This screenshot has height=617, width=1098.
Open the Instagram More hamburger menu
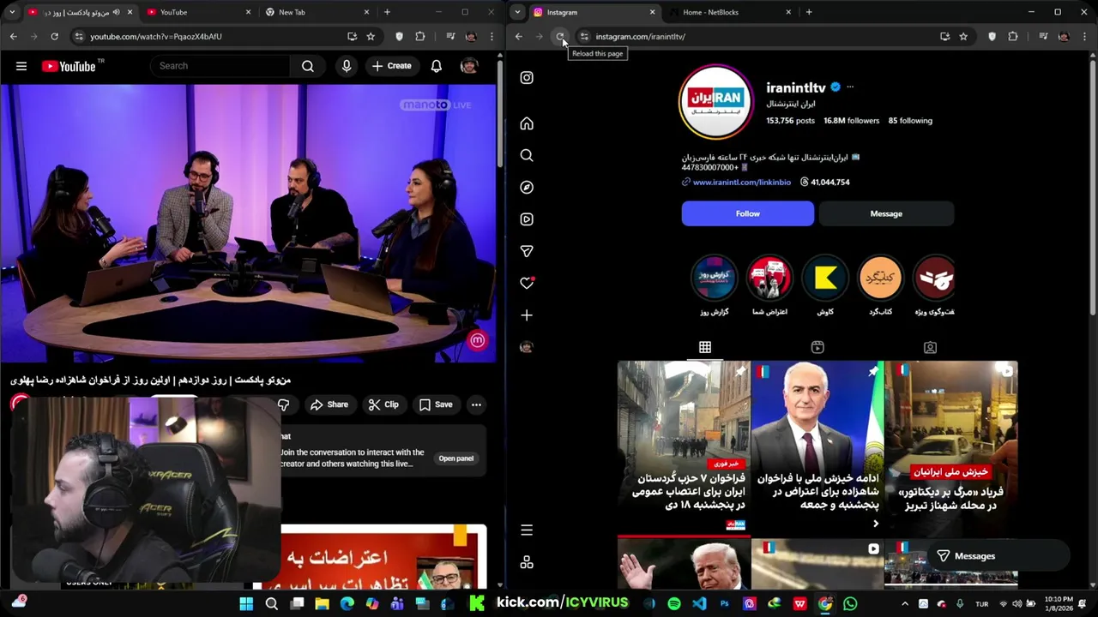[527, 530]
